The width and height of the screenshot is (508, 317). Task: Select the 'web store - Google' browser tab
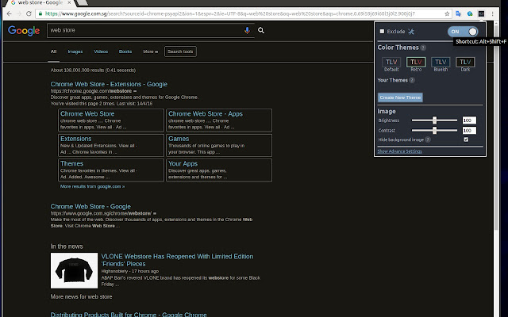pos(39,3)
